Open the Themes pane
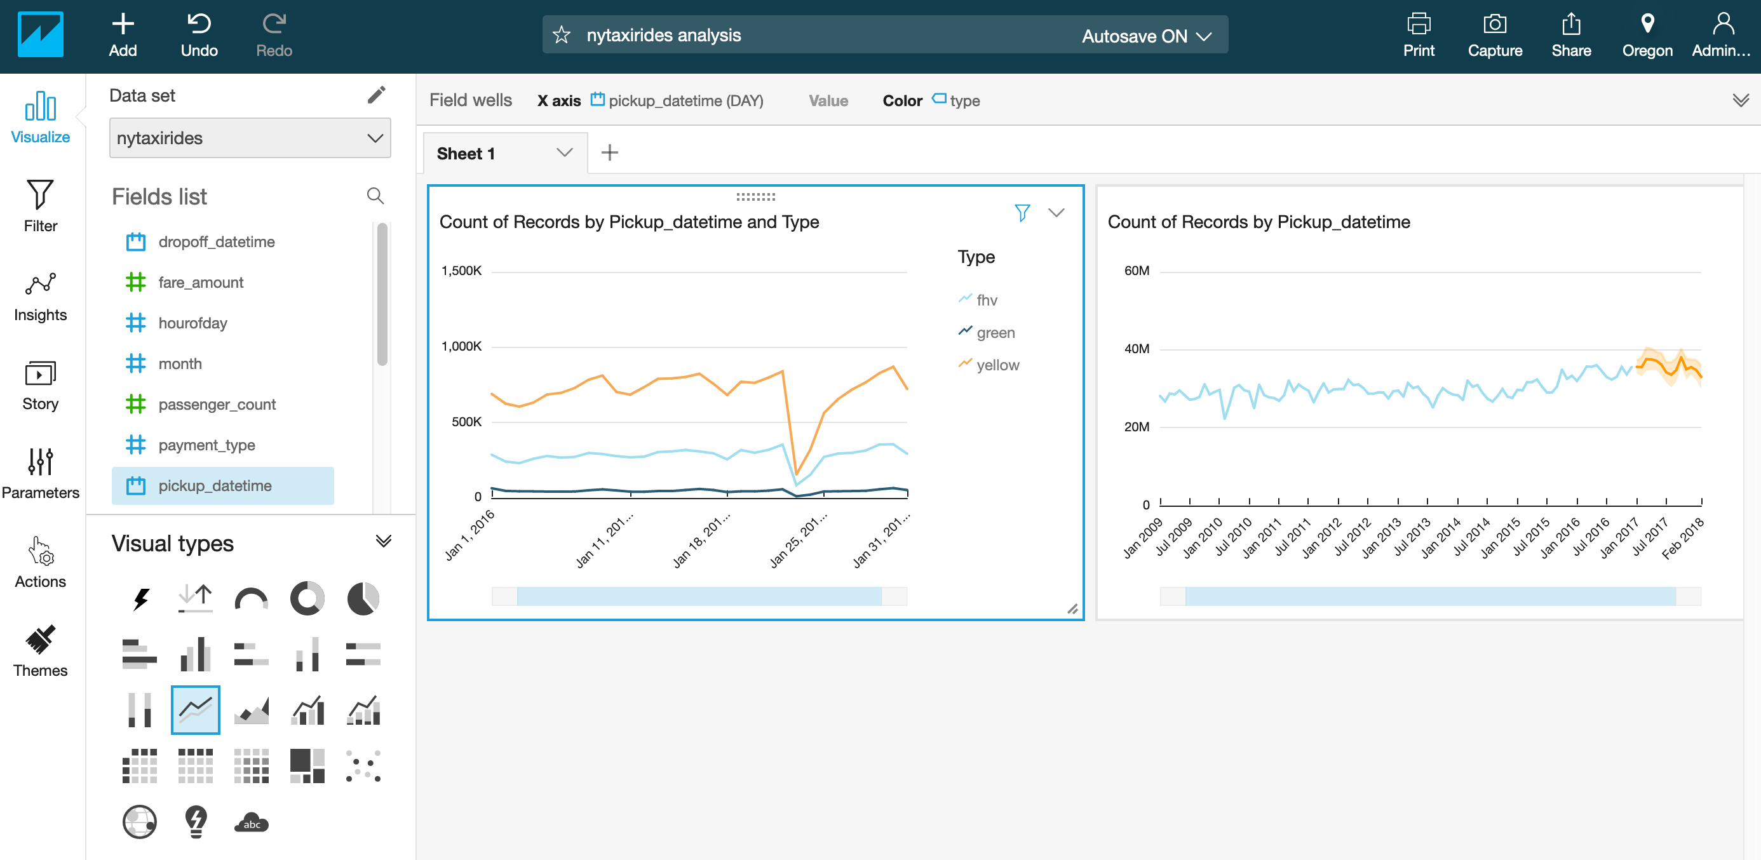1761x860 pixels. pyautogui.click(x=40, y=651)
